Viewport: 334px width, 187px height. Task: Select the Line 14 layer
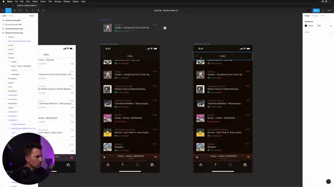click(x=10, y=45)
